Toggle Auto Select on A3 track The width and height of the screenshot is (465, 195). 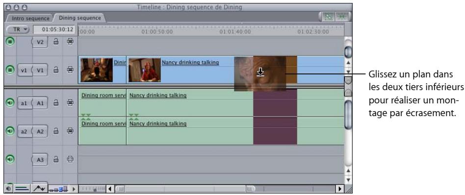click(x=70, y=159)
